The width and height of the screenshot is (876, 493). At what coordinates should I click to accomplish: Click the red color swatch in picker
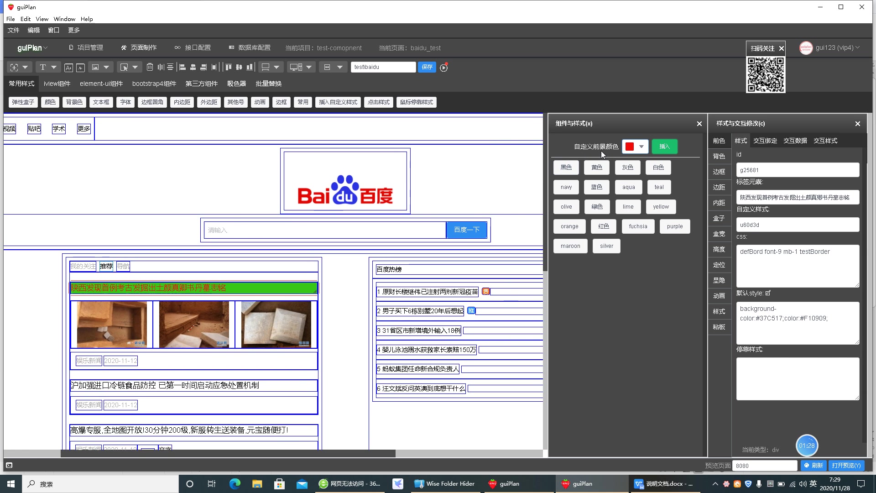630,147
